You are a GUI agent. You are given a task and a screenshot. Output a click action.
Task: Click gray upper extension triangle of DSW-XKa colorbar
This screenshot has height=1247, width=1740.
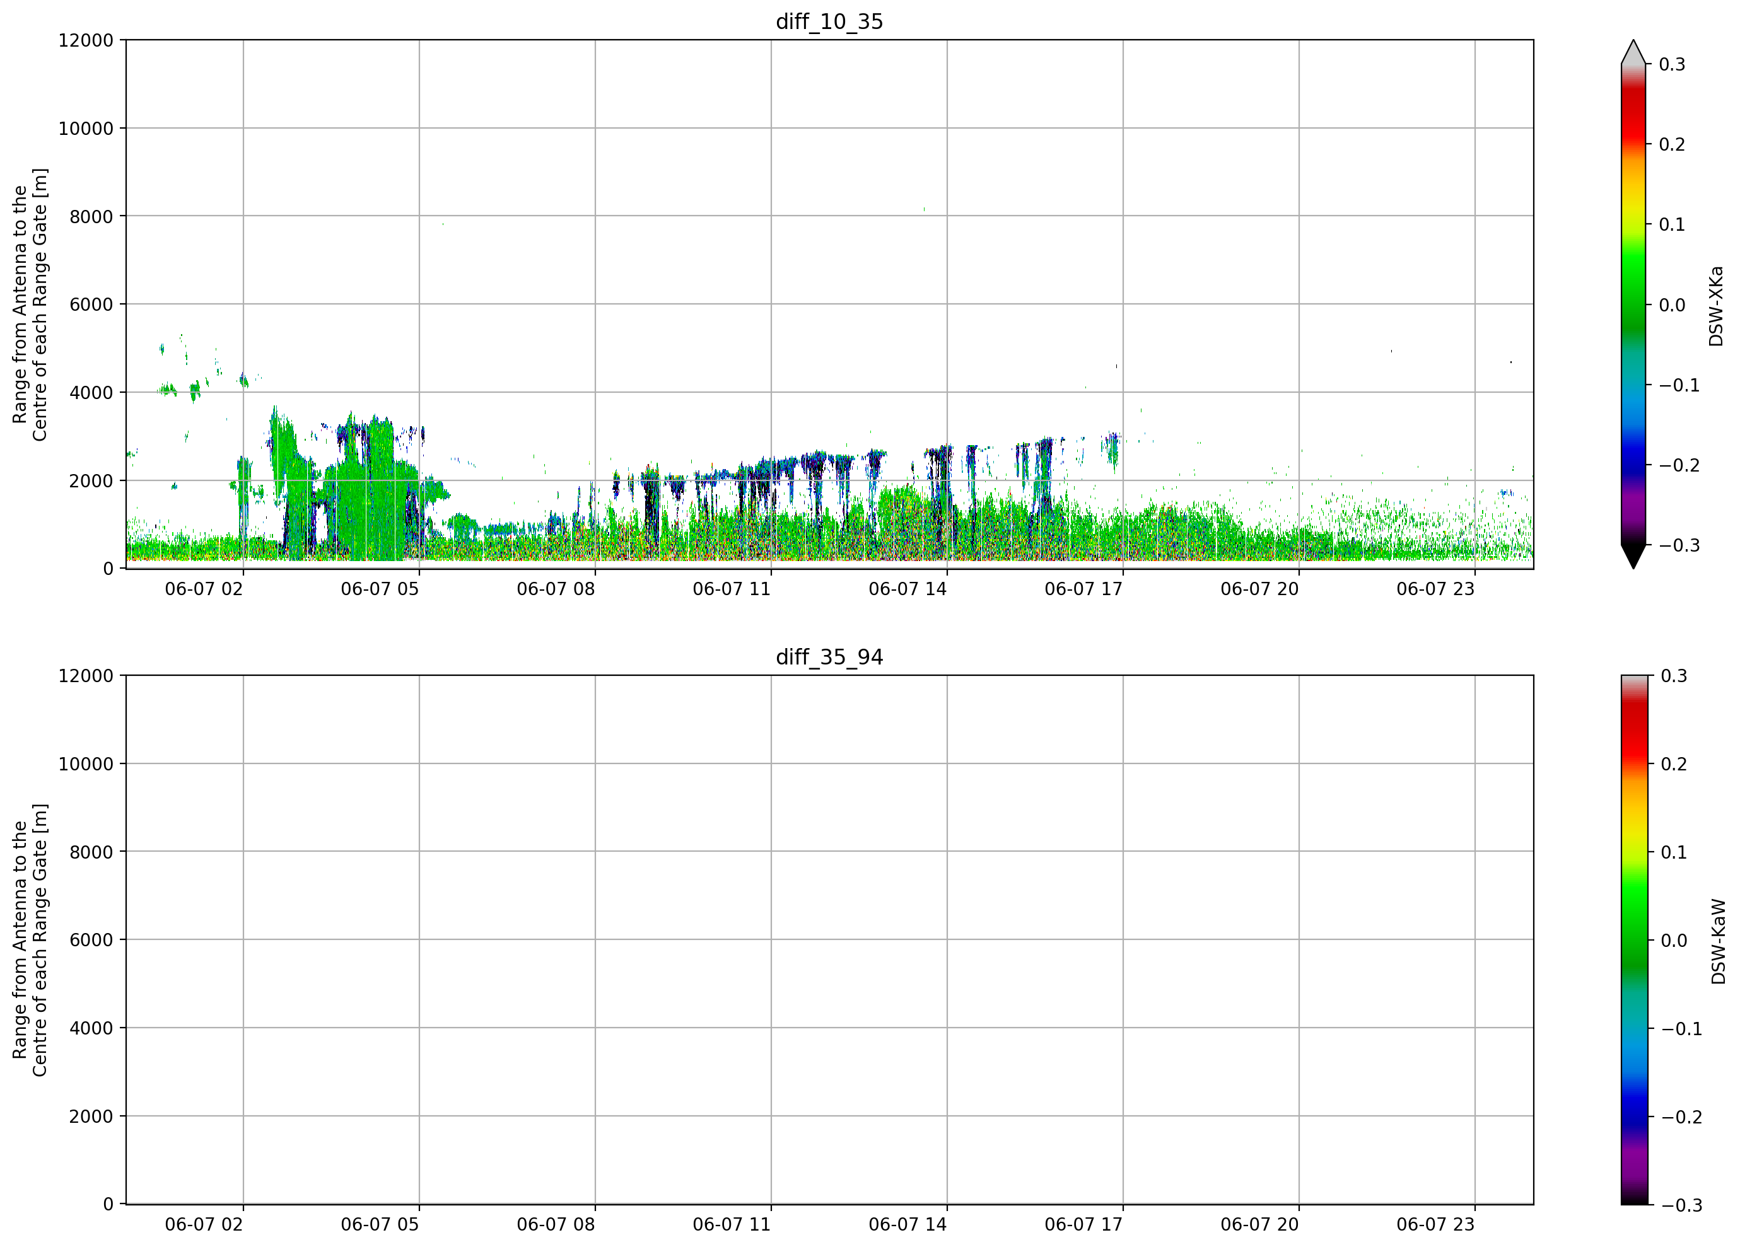pyautogui.click(x=1633, y=52)
